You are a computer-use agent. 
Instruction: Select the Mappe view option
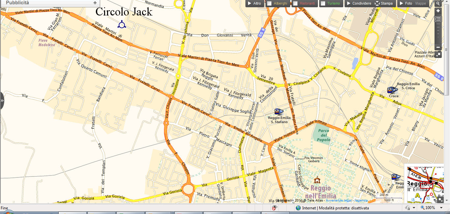[421, 4]
